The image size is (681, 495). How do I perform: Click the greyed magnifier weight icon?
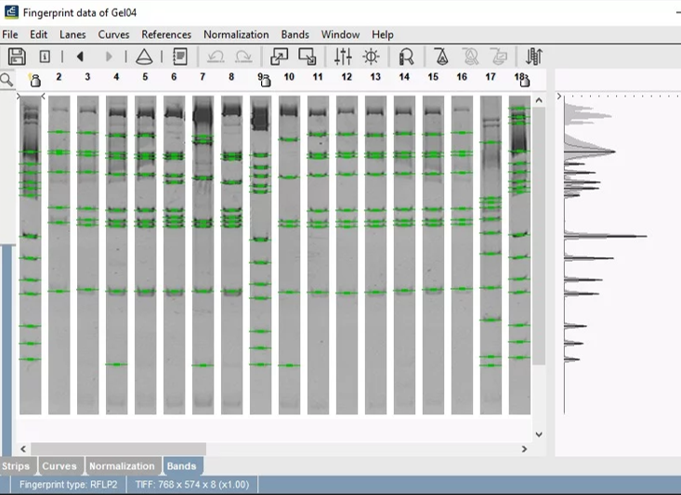point(470,57)
